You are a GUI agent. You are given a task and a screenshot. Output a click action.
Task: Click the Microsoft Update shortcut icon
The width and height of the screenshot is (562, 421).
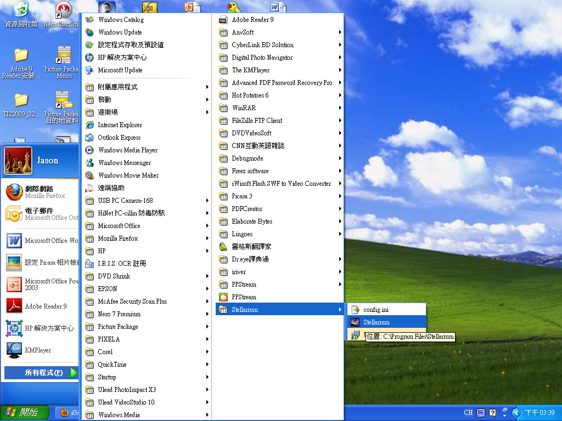pyautogui.click(x=89, y=70)
